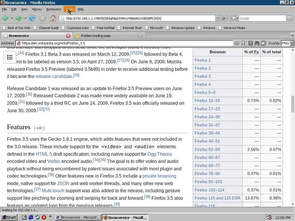Open the Firefox 52–59 table link
The width and height of the screenshot is (295, 221).
click(207, 149)
